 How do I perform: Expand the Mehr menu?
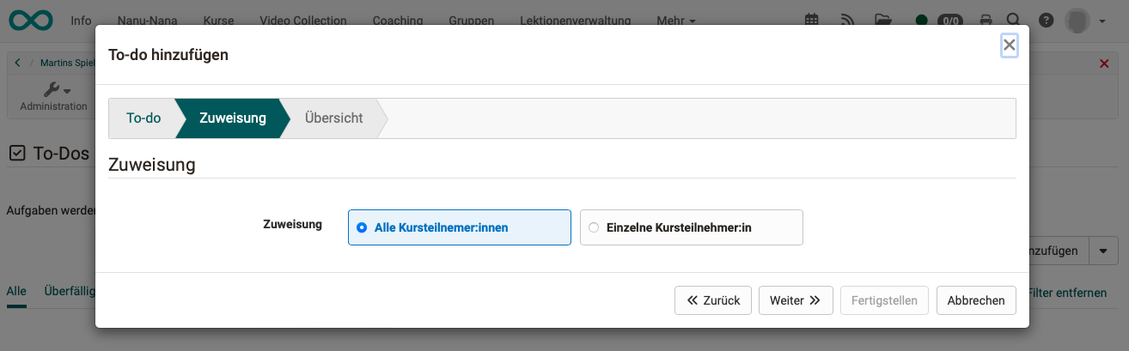tap(675, 20)
